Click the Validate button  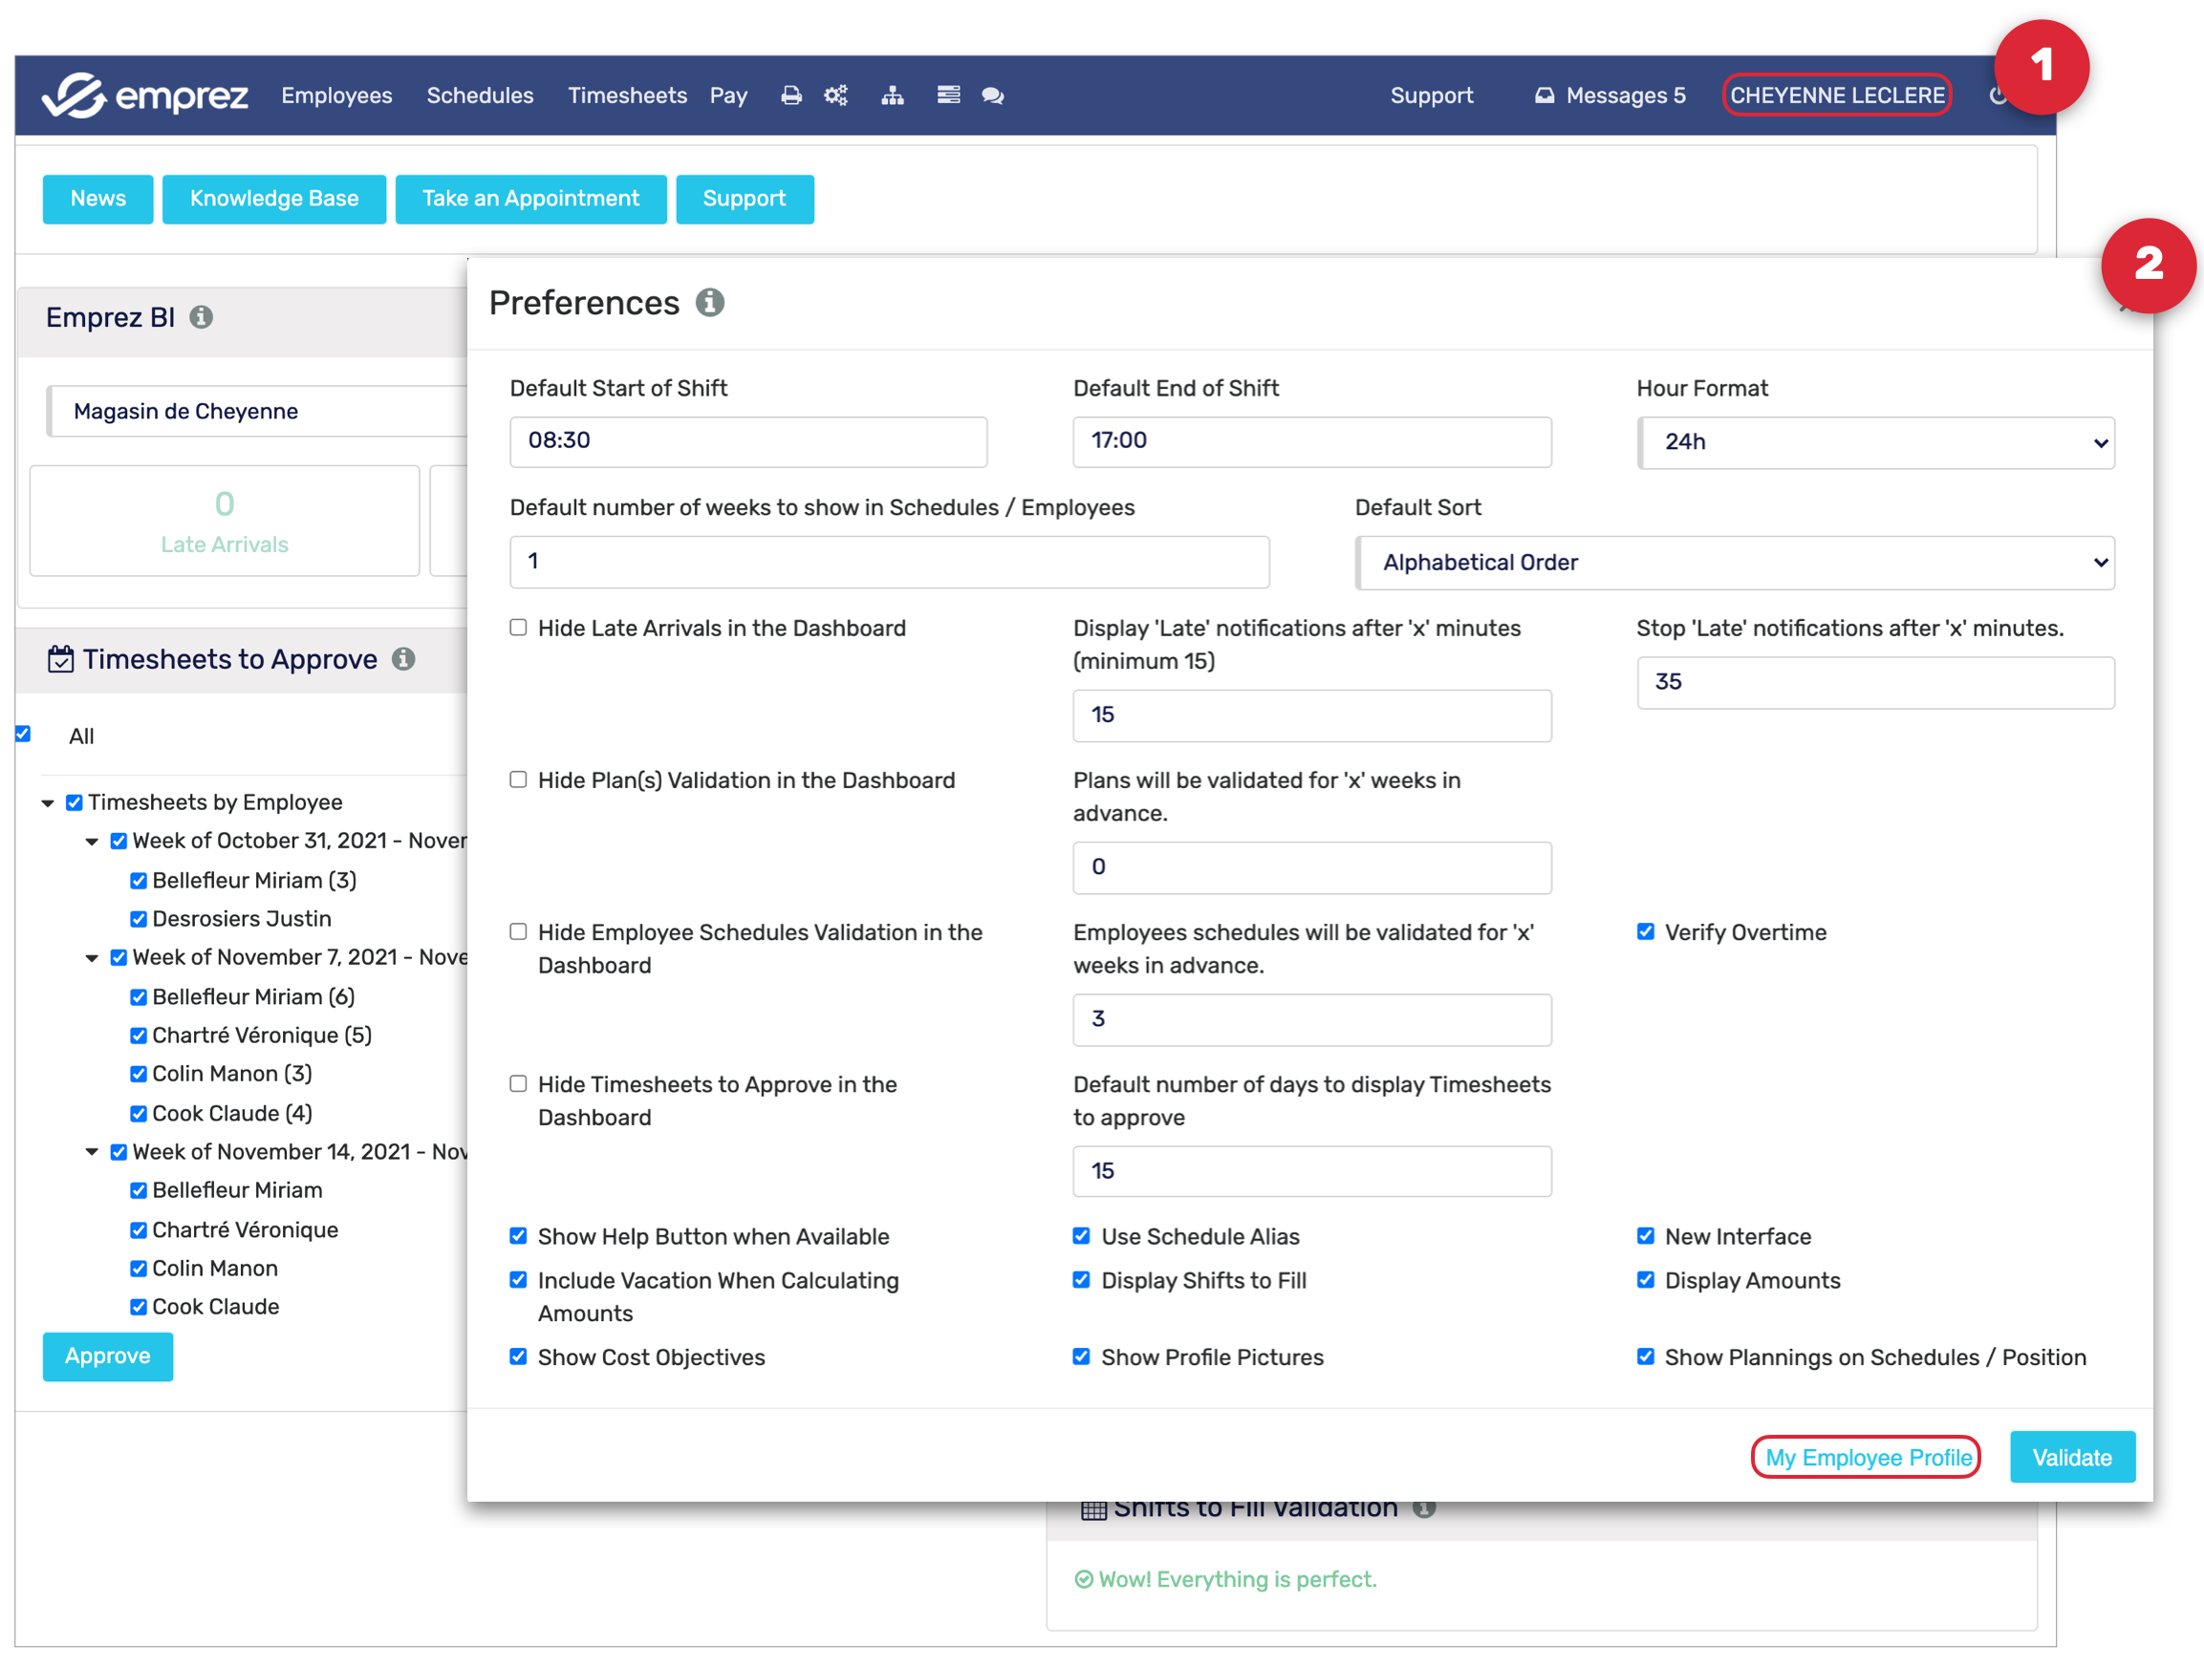point(2070,1458)
